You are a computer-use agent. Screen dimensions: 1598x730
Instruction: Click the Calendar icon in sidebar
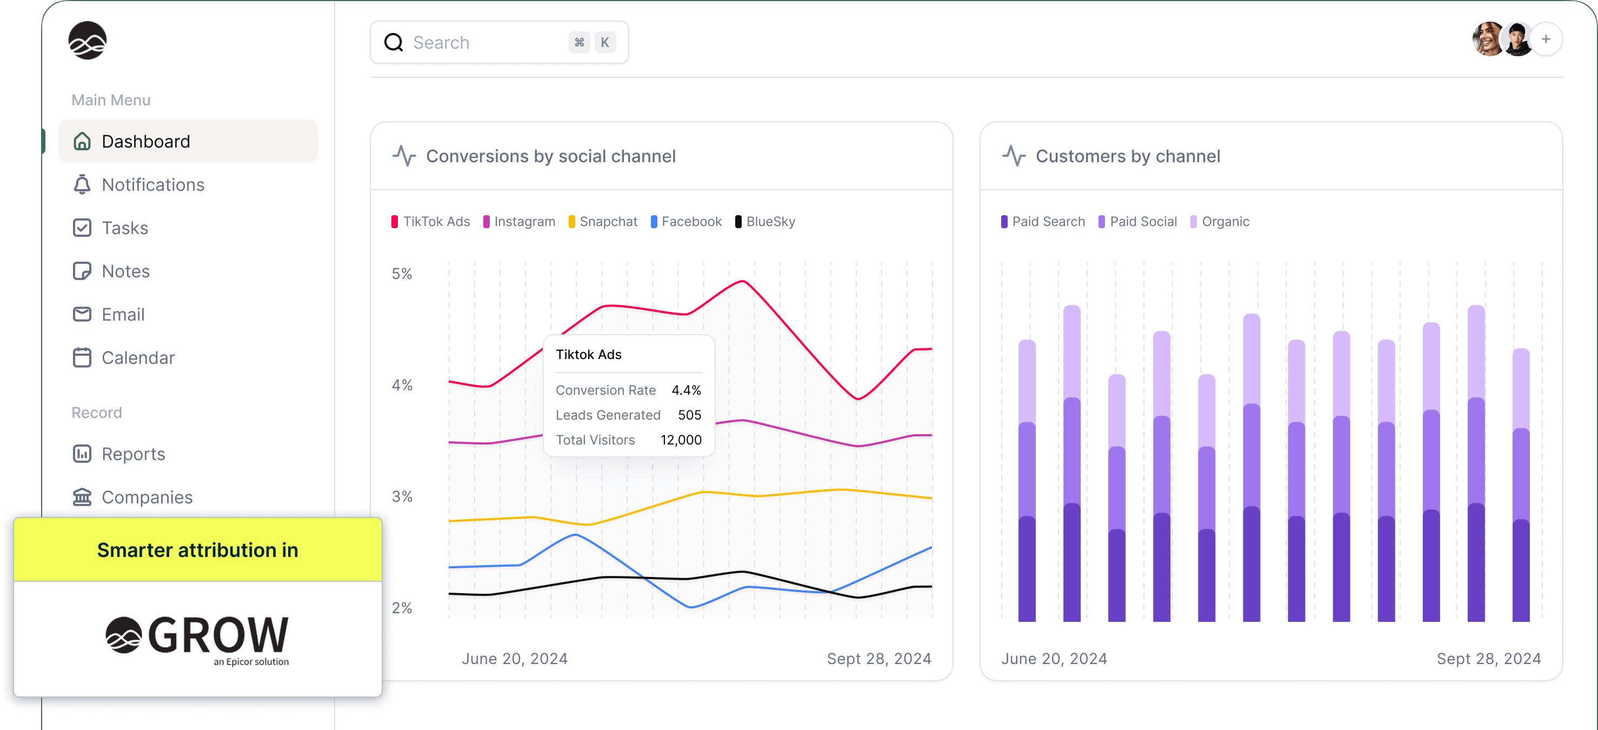point(82,357)
